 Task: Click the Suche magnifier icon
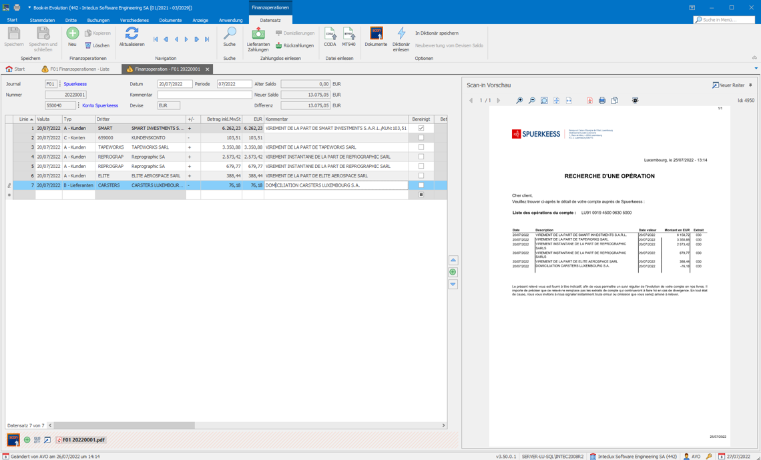coord(229,36)
